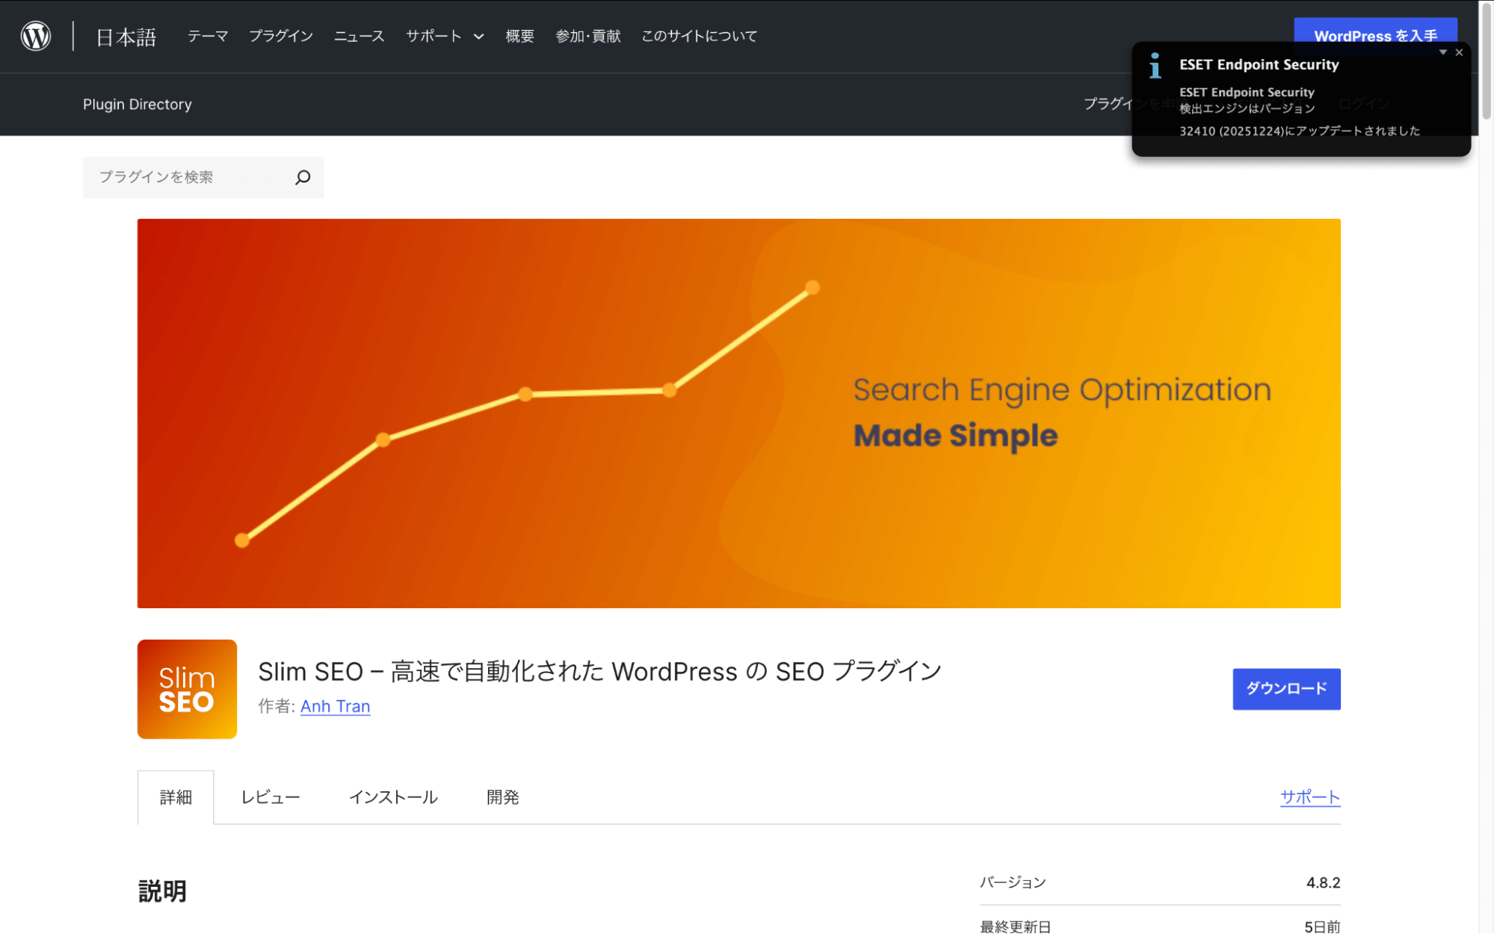Expand the ESET notification options arrow
Viewport: 1494px width, 934px height.
coord(1443,52)
